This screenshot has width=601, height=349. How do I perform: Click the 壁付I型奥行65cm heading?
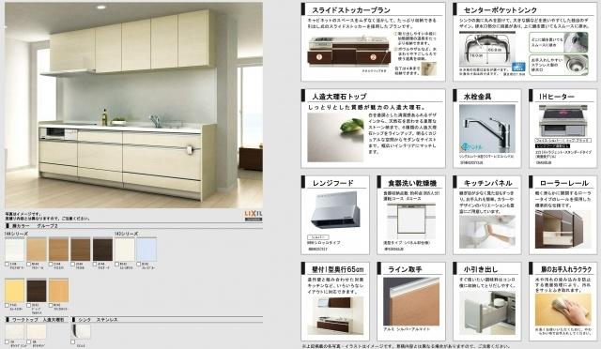337,269
